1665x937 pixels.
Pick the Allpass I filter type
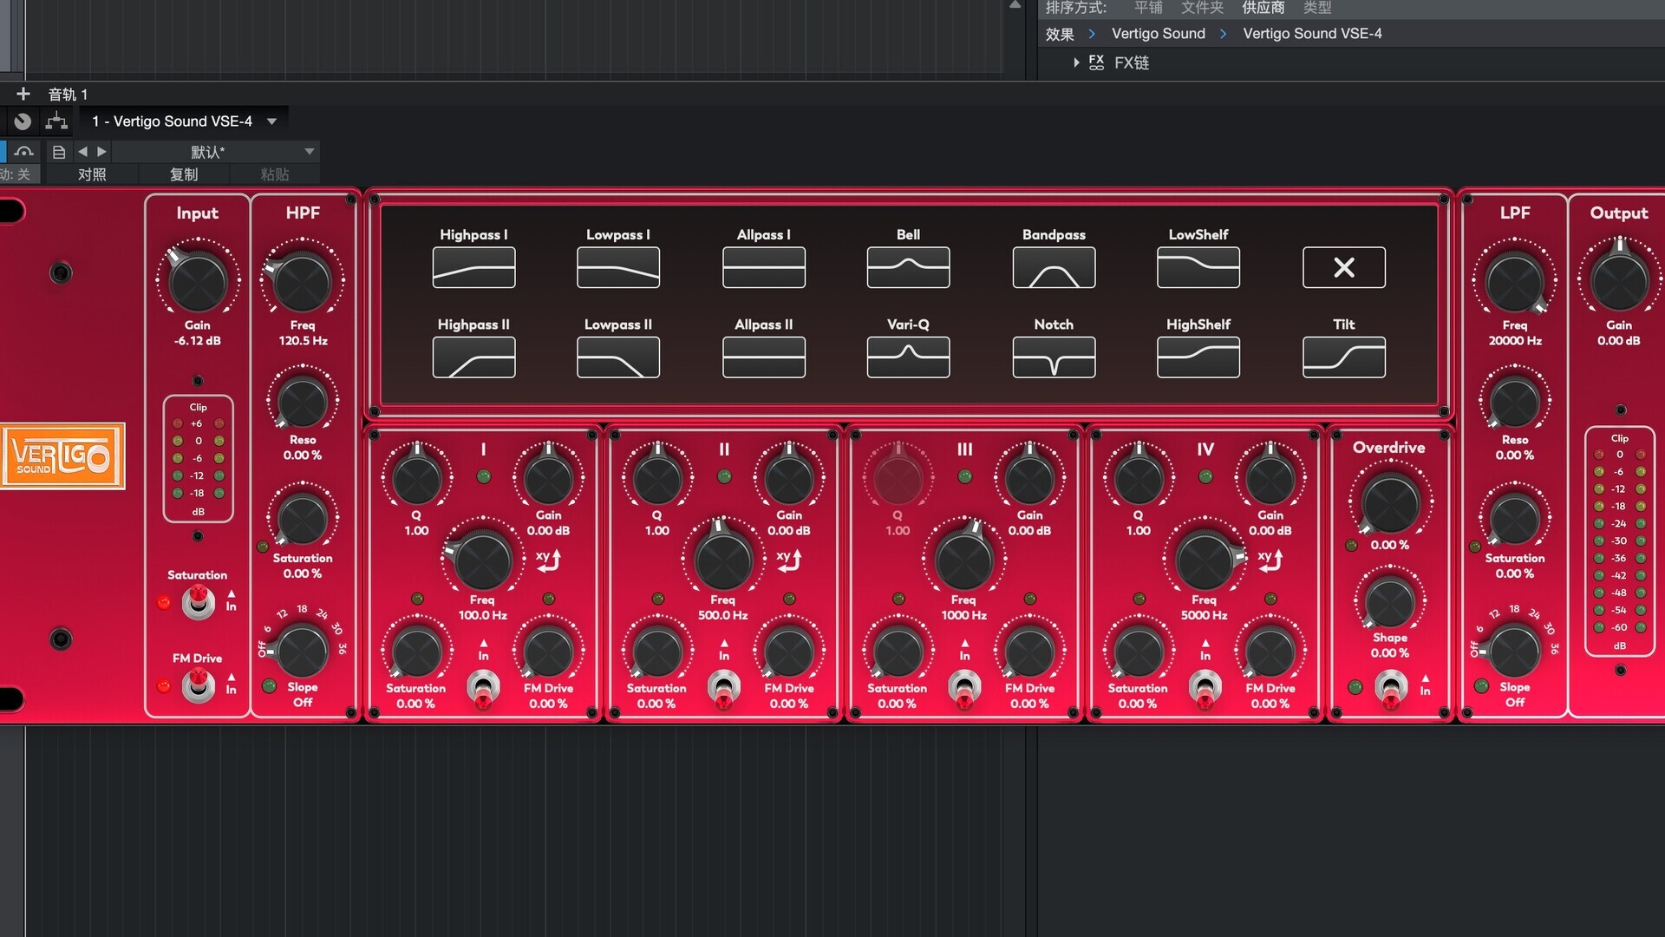(764, 267)
